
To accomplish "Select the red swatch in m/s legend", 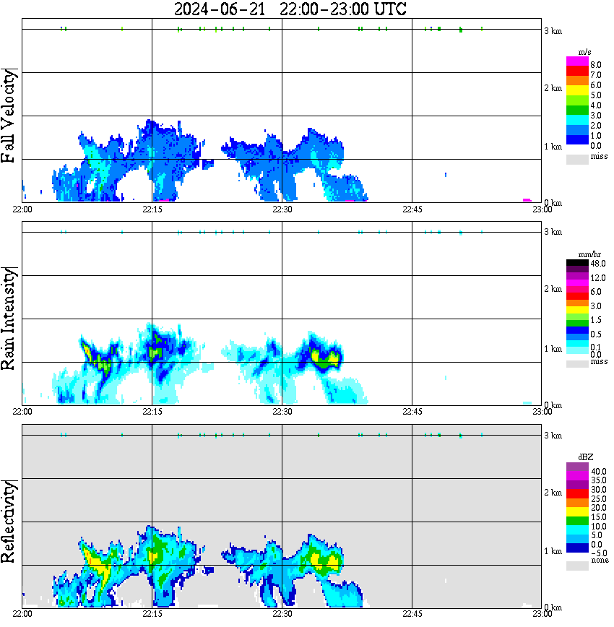I will tap(577, 72).
